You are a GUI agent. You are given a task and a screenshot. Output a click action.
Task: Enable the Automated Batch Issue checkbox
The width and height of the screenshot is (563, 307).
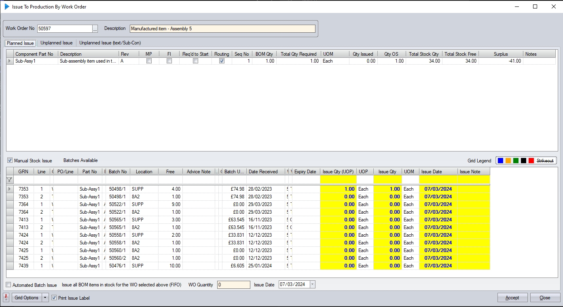8,285
